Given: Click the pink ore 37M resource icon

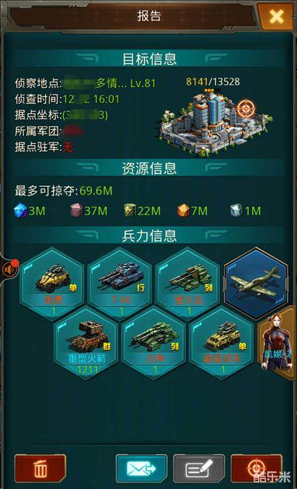Looking at the screenshot, I should [76, 210].
